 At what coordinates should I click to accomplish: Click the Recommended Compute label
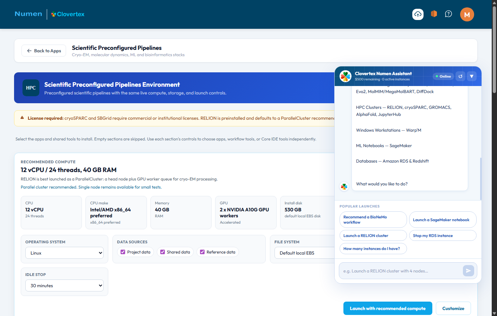click(48, 162)
